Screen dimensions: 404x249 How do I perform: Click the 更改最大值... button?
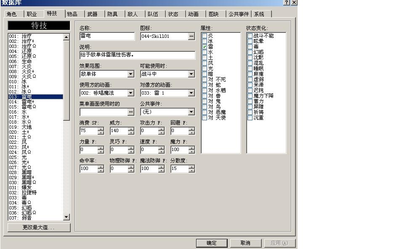39,228
